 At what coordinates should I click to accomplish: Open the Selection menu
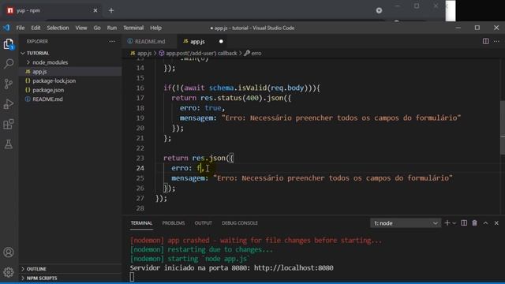(x=58, y=28)
